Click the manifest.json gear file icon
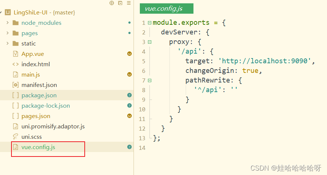The width and height of the screenshot is (327, 175). tap(16, 85)
